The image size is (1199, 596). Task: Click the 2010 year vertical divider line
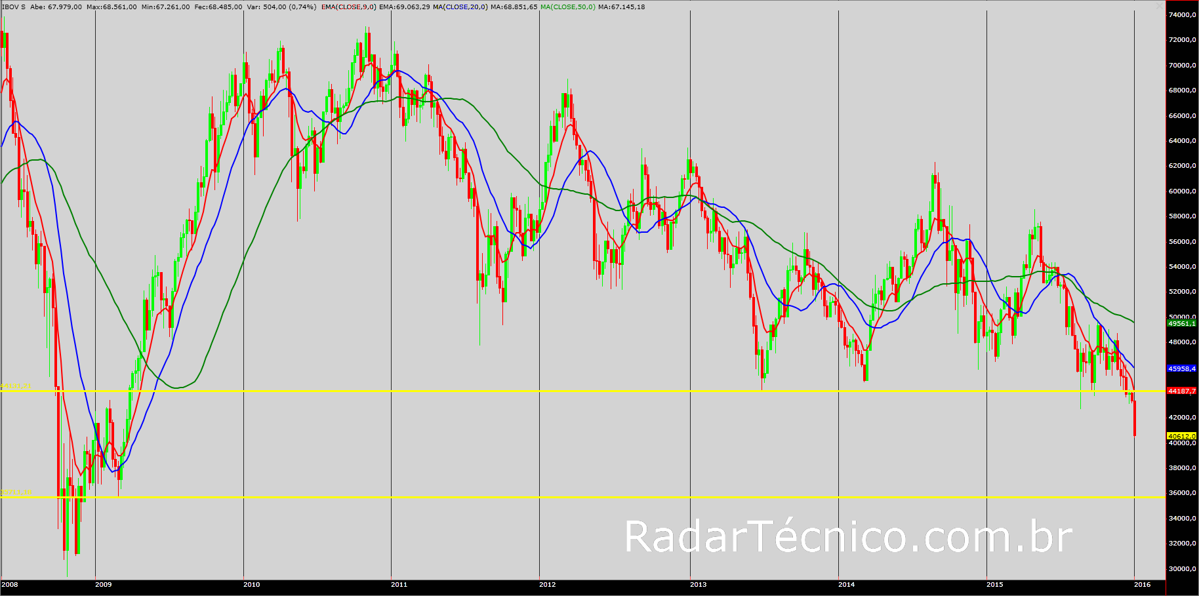[x=243, y=295]
